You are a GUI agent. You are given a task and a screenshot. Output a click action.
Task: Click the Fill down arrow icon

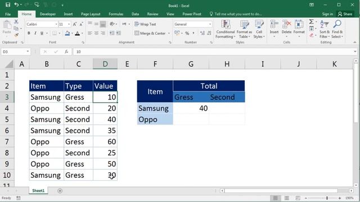point(311,29)
